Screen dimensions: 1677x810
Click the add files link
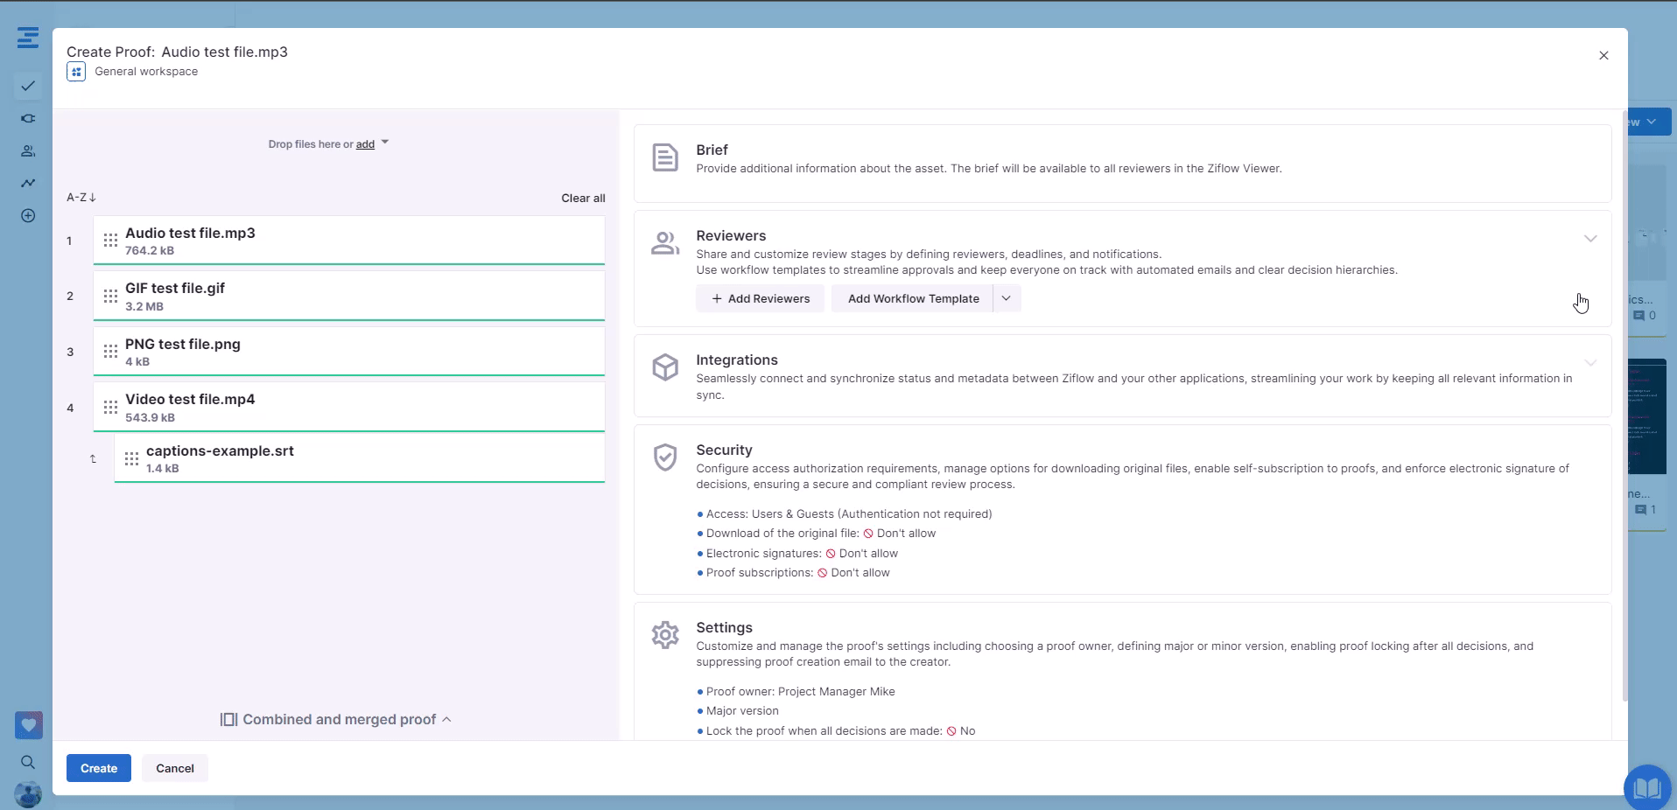(365, 144)
